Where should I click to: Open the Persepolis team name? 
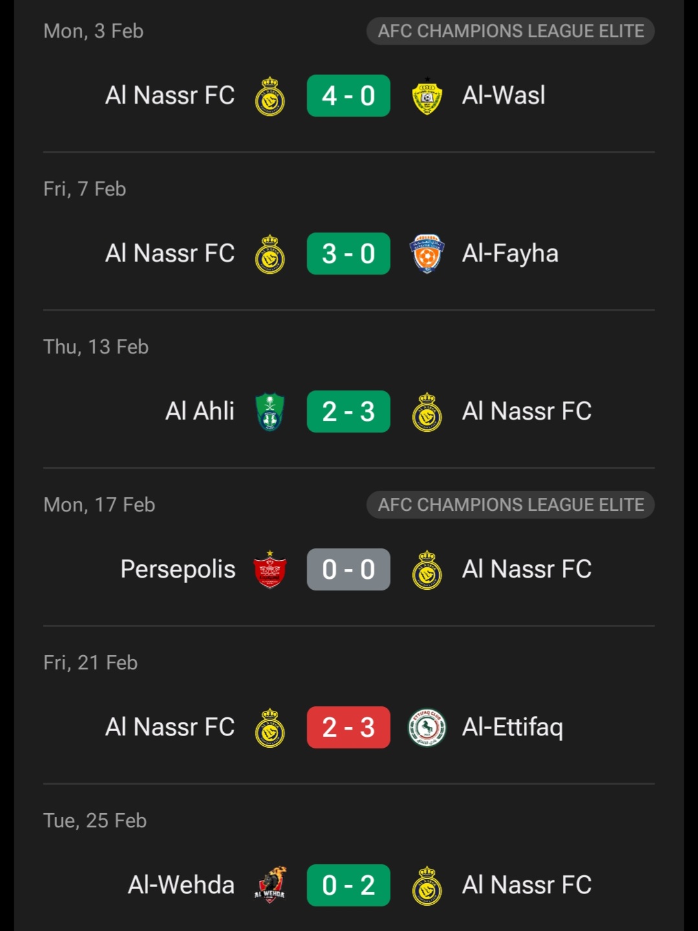[178, 570]
